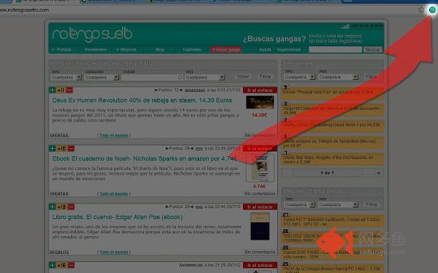Viewport: 438px width, 273px height.
Task: Open the TIPO dropdown in Mejores panel
Action: tap(300, 205)
